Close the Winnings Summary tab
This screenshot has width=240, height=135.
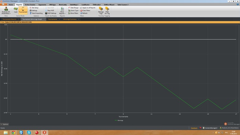[x=79, y=19]
